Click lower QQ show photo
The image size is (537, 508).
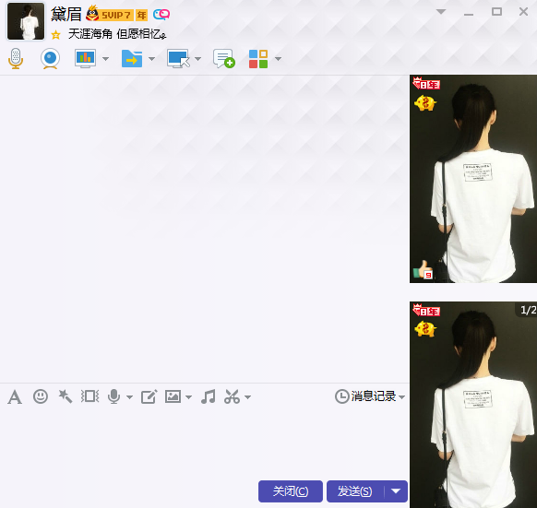click(473, 405)
